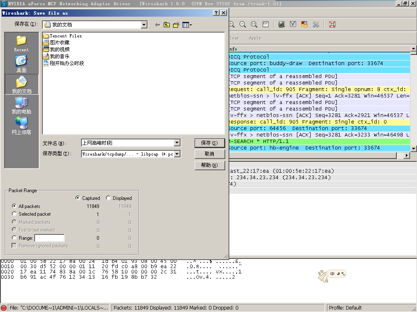Click the Info column header
The height and width of the screenshot is (312, 417).
point(320,49)
